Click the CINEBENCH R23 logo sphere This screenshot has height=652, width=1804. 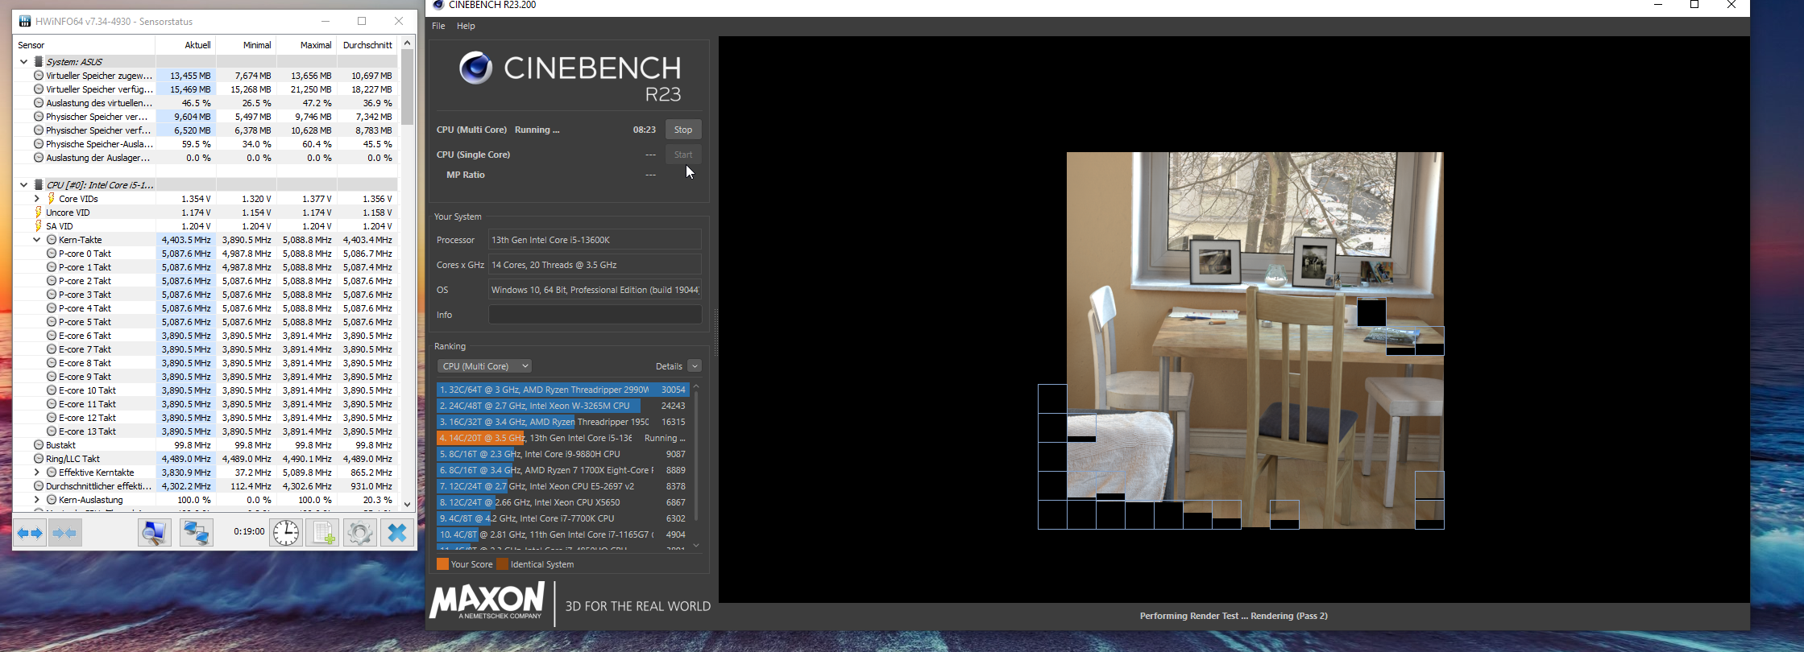[475, 68]
